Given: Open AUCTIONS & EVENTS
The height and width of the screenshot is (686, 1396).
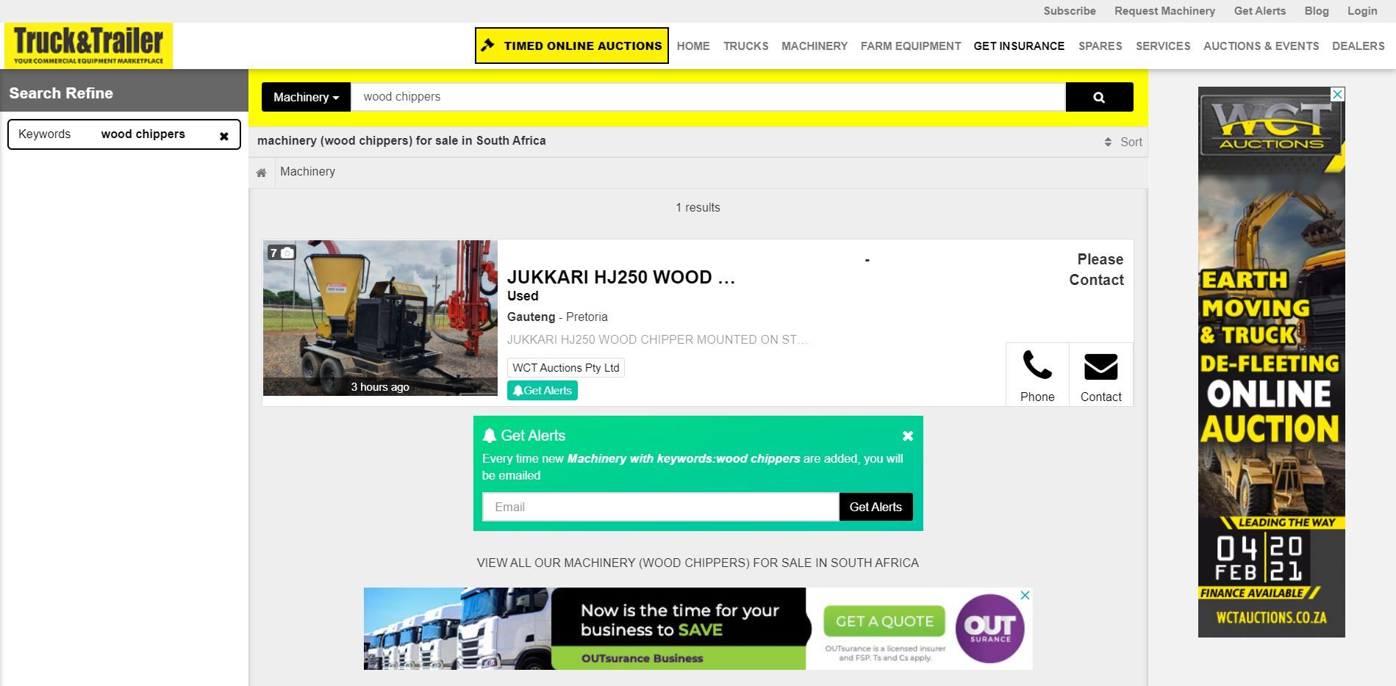Looking at the screenshot, I should (1261, 46).
